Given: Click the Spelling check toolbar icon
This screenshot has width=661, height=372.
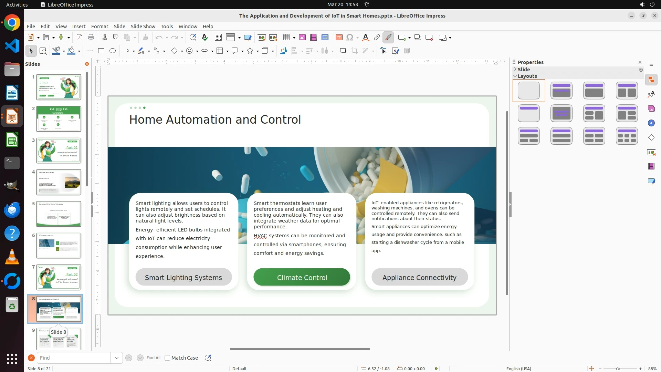Looking at the screenshot, I should 205,38.
